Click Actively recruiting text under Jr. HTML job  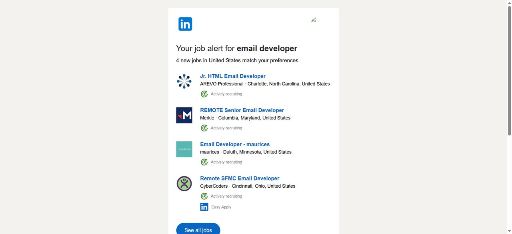(x=226, y=94)
